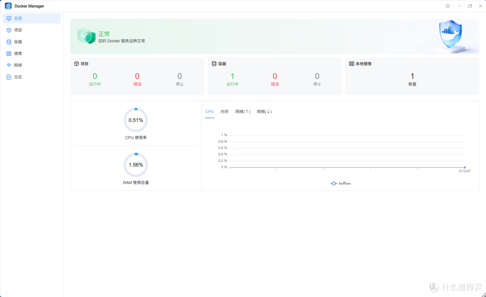Click the wifi icon beside 网络
This screenshot has width=486, height=297.
9,65
